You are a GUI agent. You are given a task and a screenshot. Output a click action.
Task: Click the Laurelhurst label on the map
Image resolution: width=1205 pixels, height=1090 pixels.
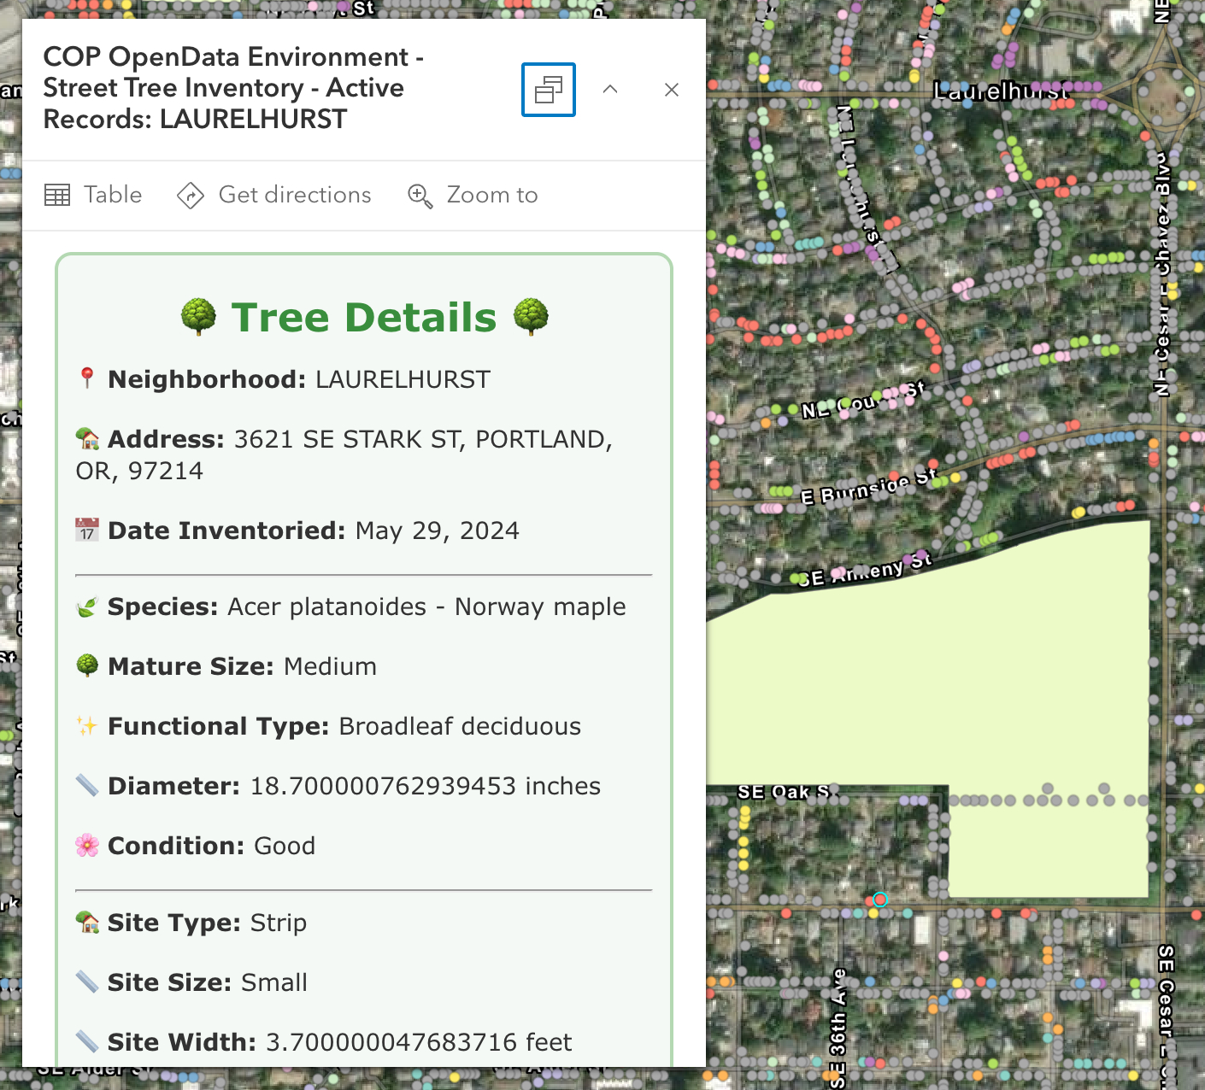(x=1002, y=91)
